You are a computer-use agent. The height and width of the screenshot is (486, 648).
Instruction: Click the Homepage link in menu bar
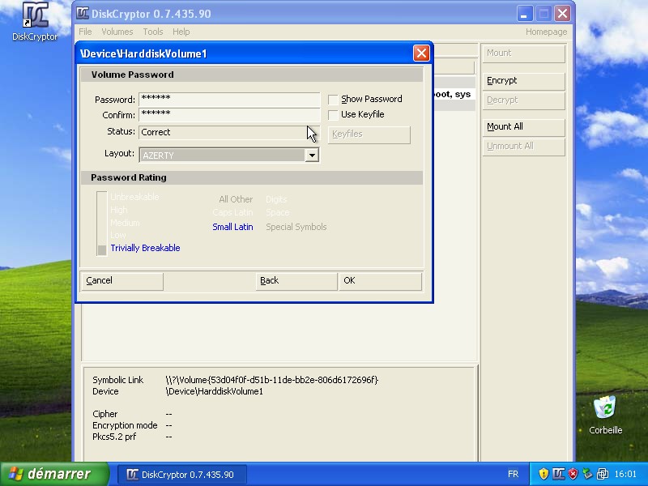tap(546, 32)
